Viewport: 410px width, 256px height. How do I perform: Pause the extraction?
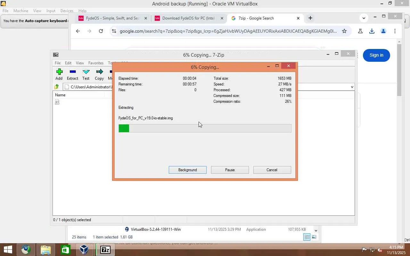[230, 170]
